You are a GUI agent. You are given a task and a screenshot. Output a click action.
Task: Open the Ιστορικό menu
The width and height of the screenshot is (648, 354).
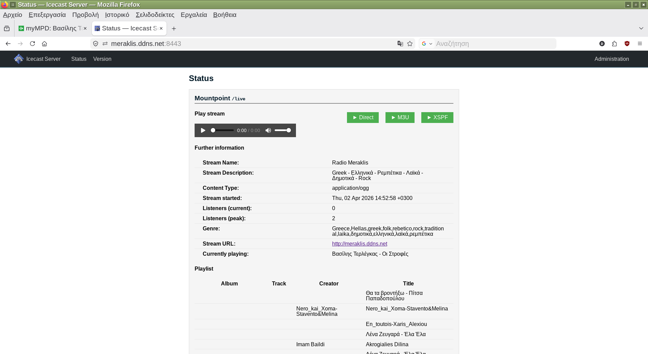coord(117,15)
